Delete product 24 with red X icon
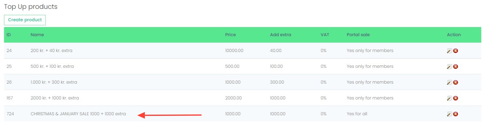The width and height of the screenshot is (483, 125). [456, 51]
